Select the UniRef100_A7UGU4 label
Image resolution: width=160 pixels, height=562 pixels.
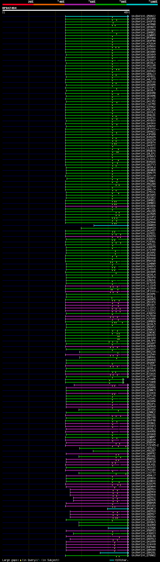143,44
